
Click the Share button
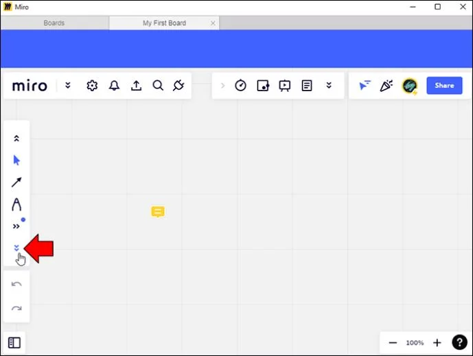443,86
